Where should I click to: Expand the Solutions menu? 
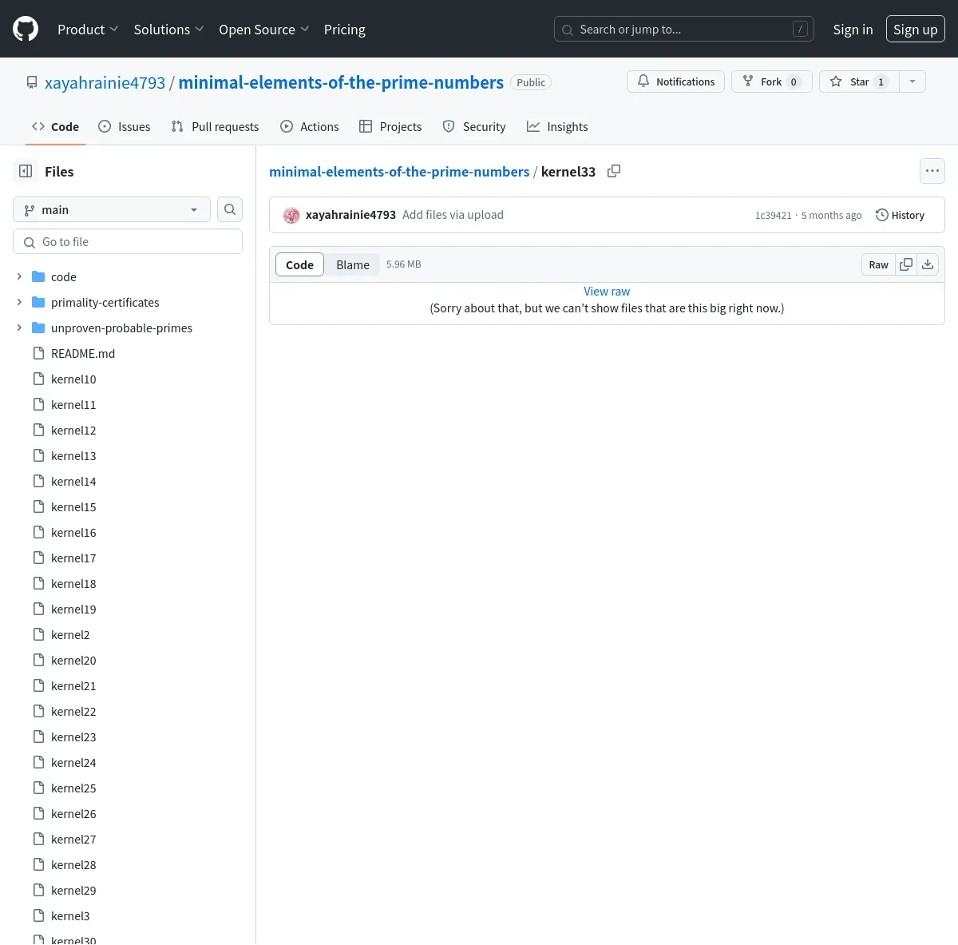click(168, 30)
